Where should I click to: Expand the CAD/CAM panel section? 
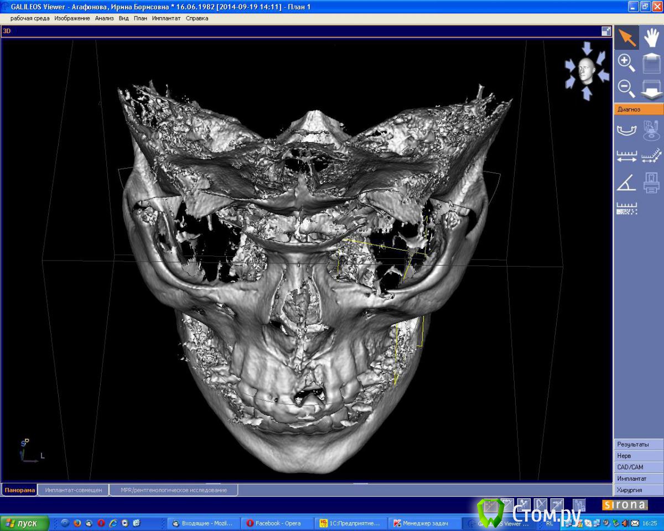(639, 467)
